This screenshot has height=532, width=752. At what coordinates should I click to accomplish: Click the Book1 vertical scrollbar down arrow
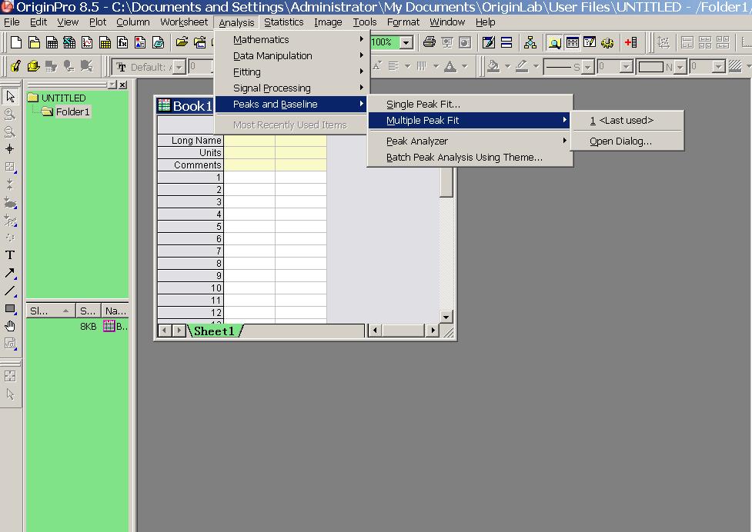coord(446,317)
